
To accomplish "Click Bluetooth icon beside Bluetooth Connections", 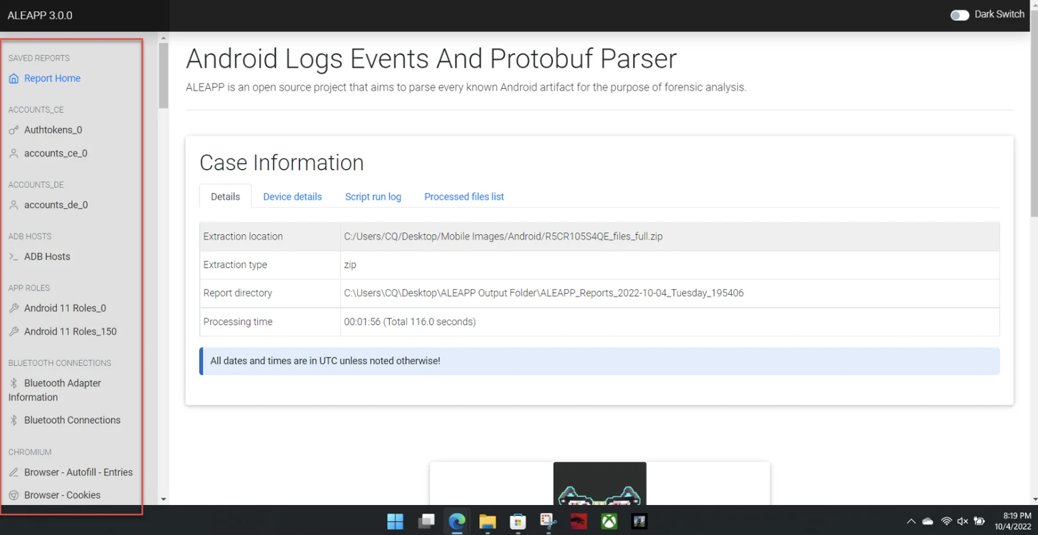I will tap(14, 420).
